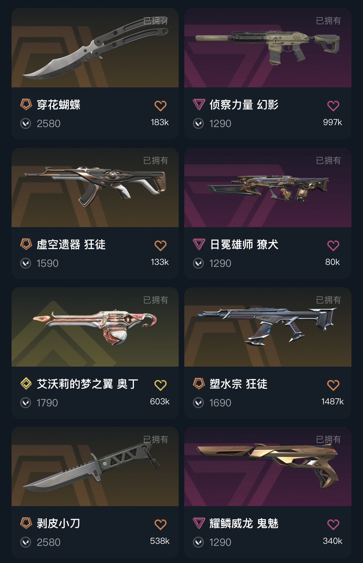Image resolution: width=363 pixels, height=563 pixels.
Task: Tap the heart icon beside 剥皮小刀
Action: click(160, 524)
